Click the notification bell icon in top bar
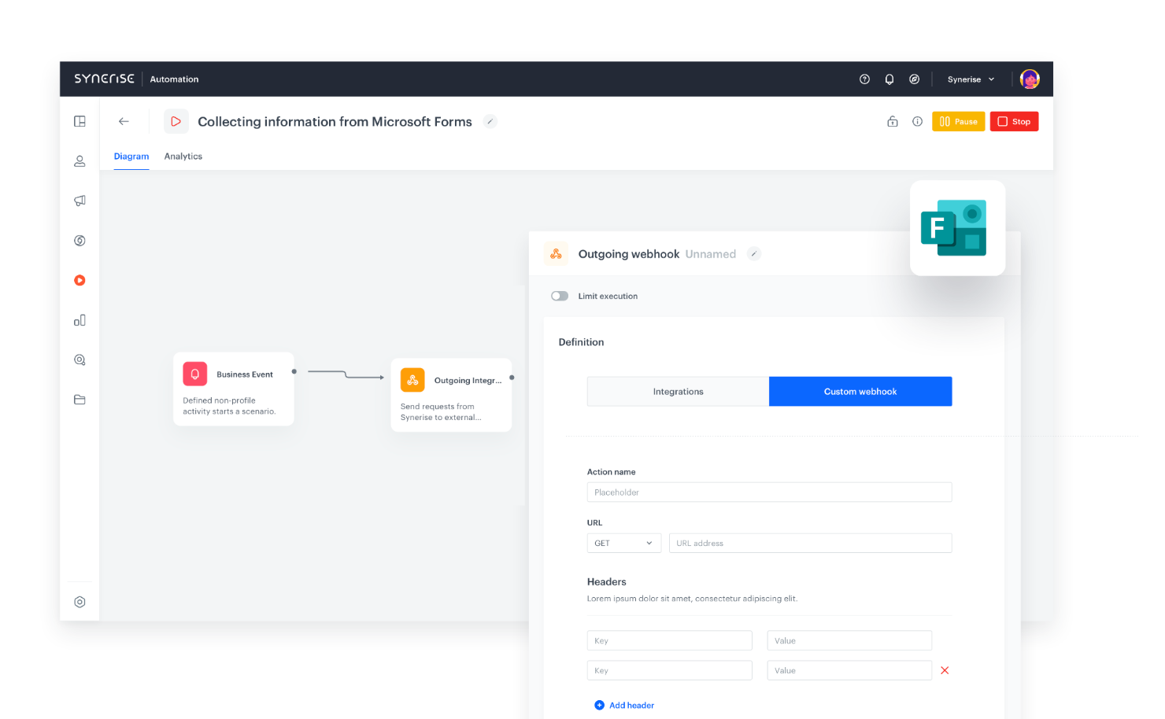Image resolution: width=1165 pixels, height=719 pixels. click(x=889, y=79)
